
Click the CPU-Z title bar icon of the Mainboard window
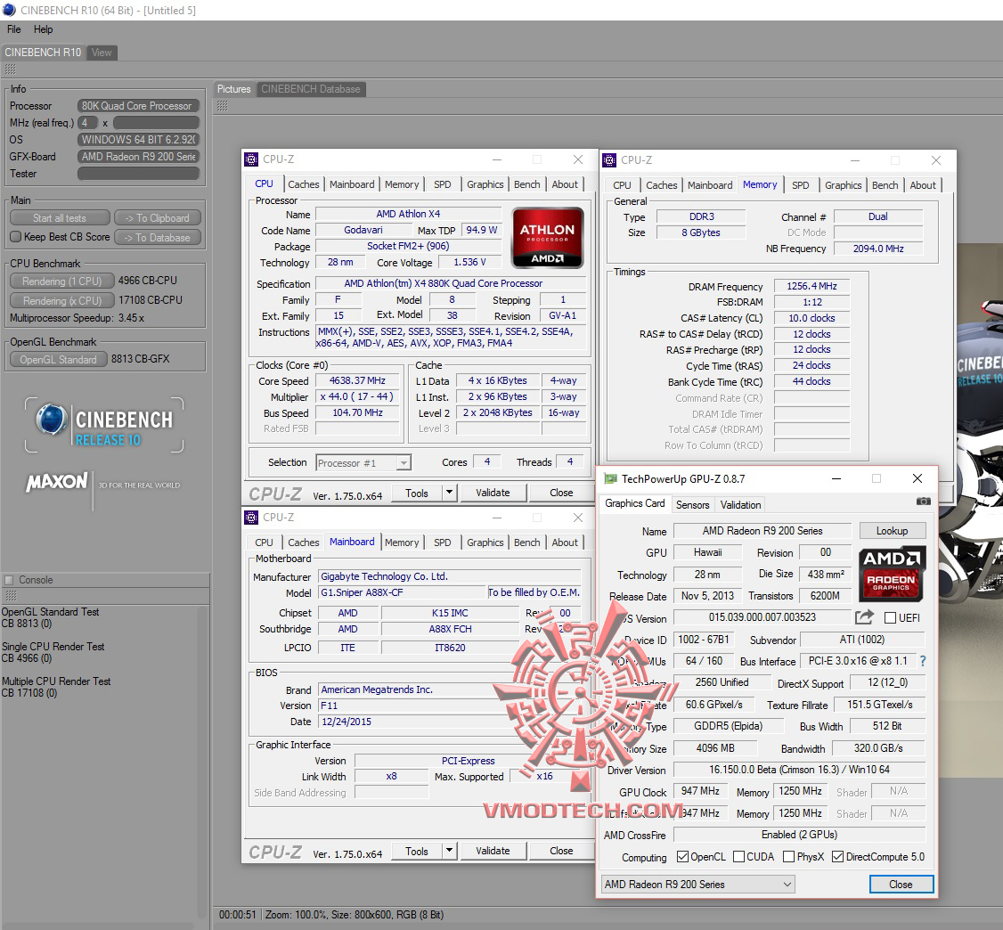tap(251, 517)
